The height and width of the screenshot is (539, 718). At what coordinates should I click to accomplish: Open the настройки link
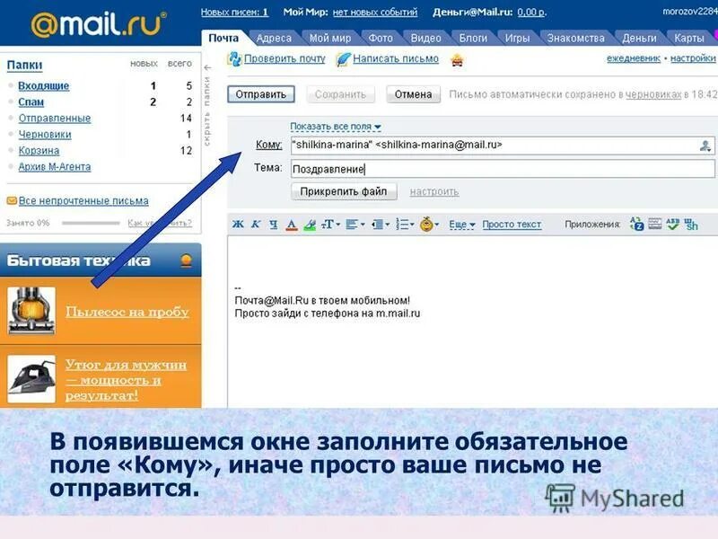pyautogui.click(x=693, y=58)
